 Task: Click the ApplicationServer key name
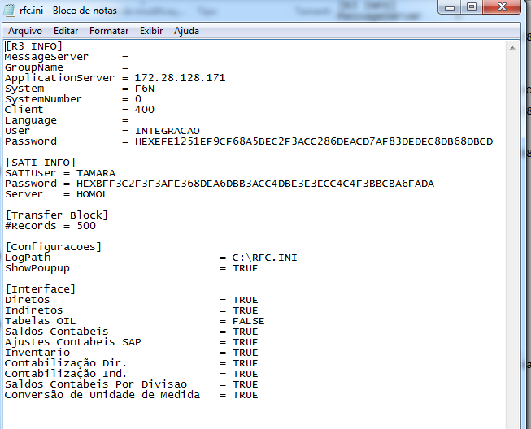coord(59,78)
